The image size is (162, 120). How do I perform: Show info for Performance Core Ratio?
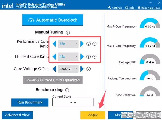point(88,44)
